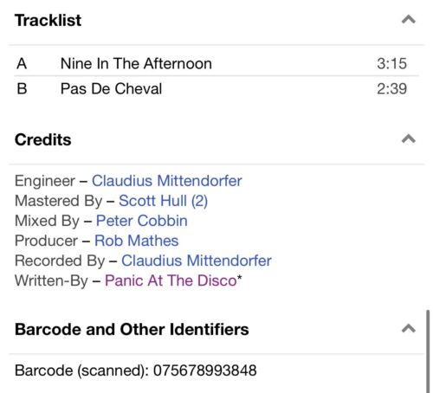The width and height of the screenshot is (433, 393).
Task: Click Barcode and Other Identifiers heading
Action: [x=132, y=329]
